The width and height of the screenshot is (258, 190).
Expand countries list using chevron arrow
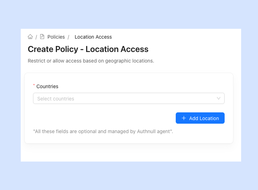pyautogui.click(x=219, y=98)
